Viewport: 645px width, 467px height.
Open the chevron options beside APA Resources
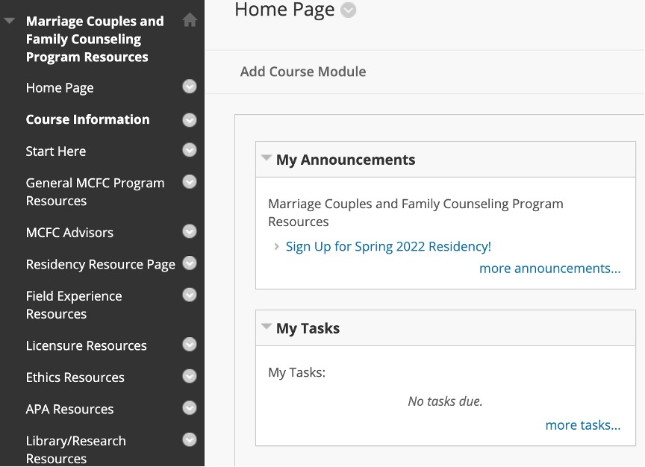190,408
